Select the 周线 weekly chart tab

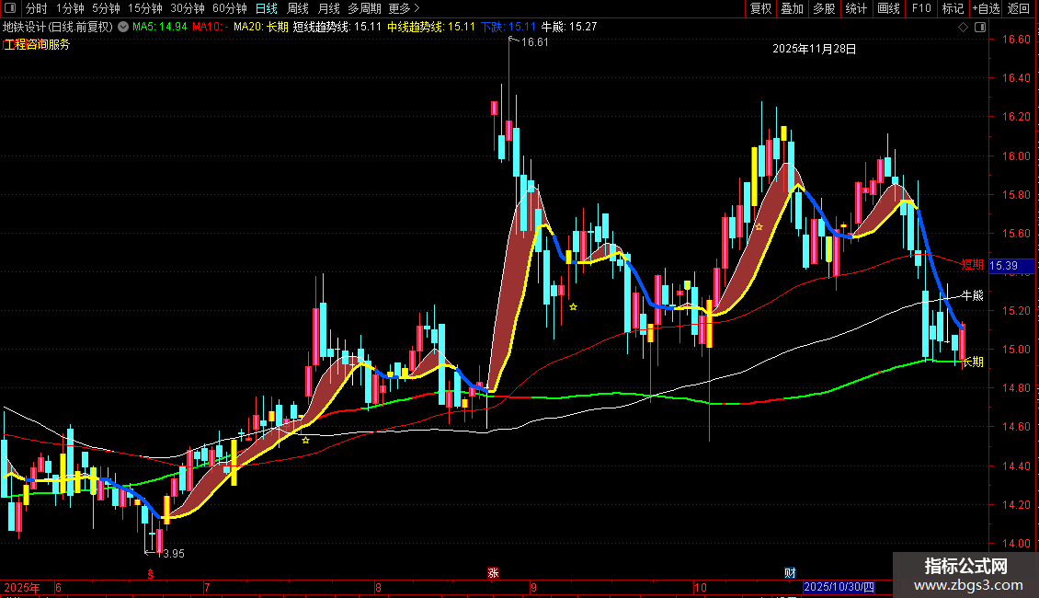pyautogui.click(x=298, y=8)
